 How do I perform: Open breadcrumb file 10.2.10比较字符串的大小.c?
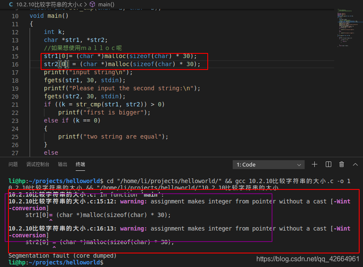49,4
